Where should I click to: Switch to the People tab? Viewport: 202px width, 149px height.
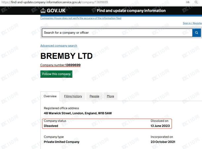(94, 96)
